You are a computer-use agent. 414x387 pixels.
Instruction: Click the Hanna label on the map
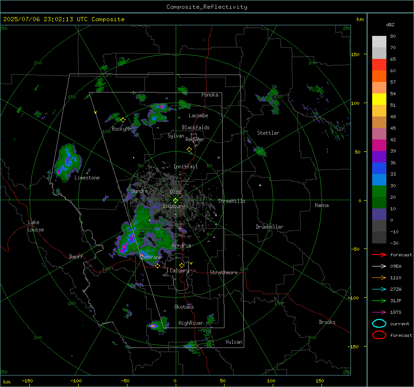coord(322,205)
